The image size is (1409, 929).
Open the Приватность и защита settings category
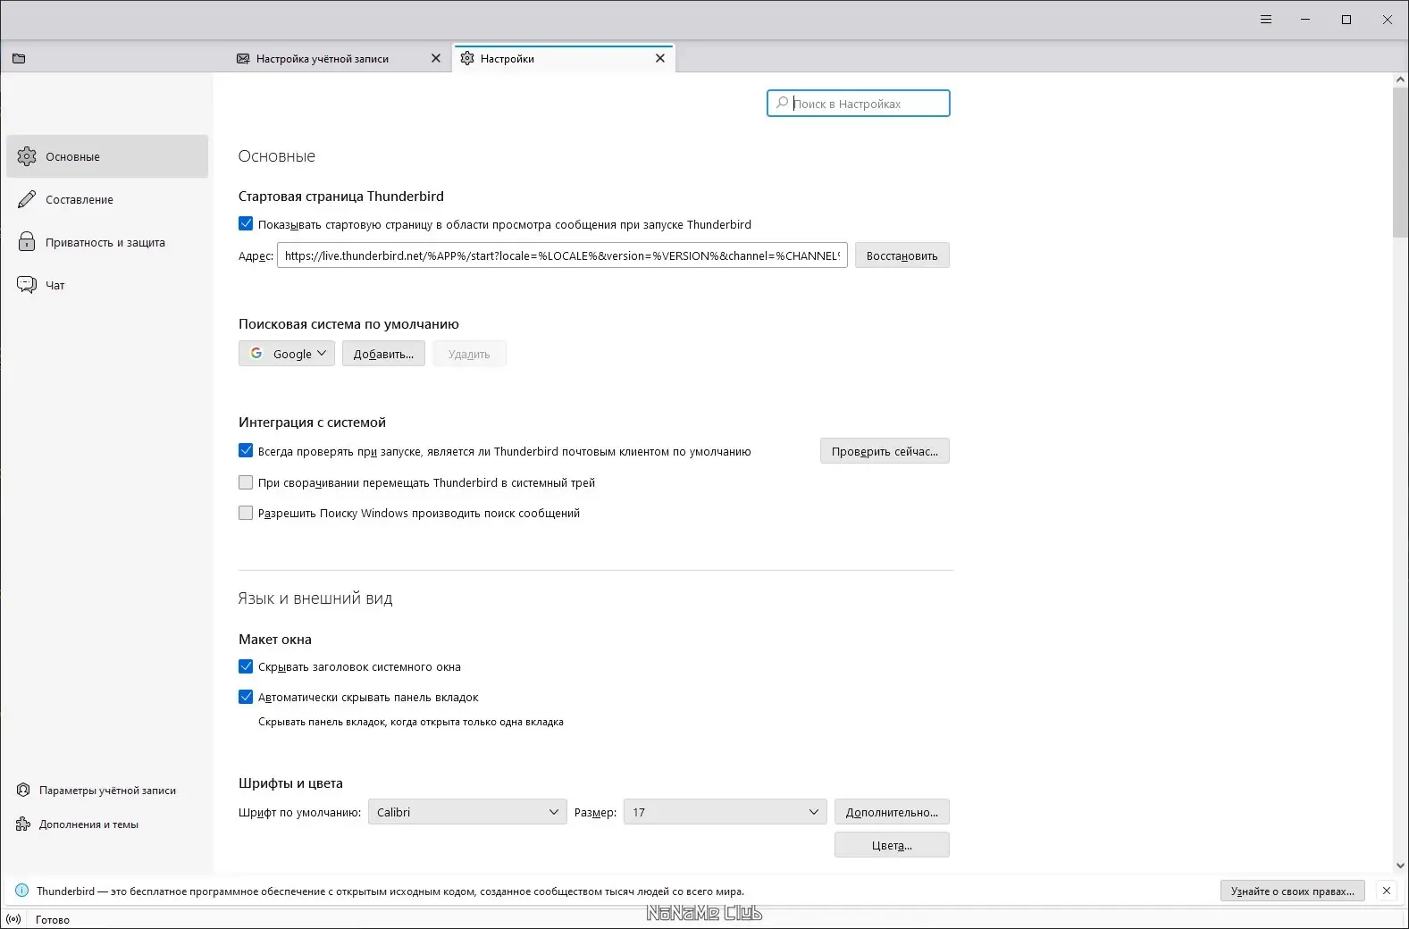tap(107, 242)
